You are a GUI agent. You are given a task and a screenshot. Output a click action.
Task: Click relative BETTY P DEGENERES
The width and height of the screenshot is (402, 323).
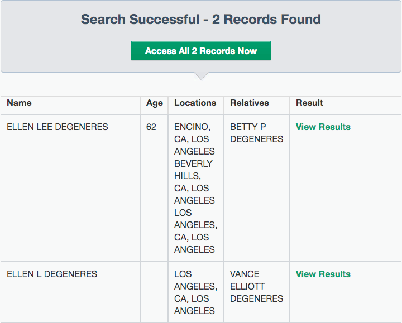pyautogui.click(x=257, y=133)
